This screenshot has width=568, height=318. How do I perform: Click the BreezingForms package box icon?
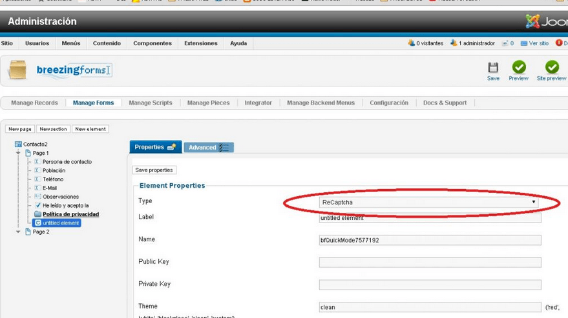coord(17,70)
